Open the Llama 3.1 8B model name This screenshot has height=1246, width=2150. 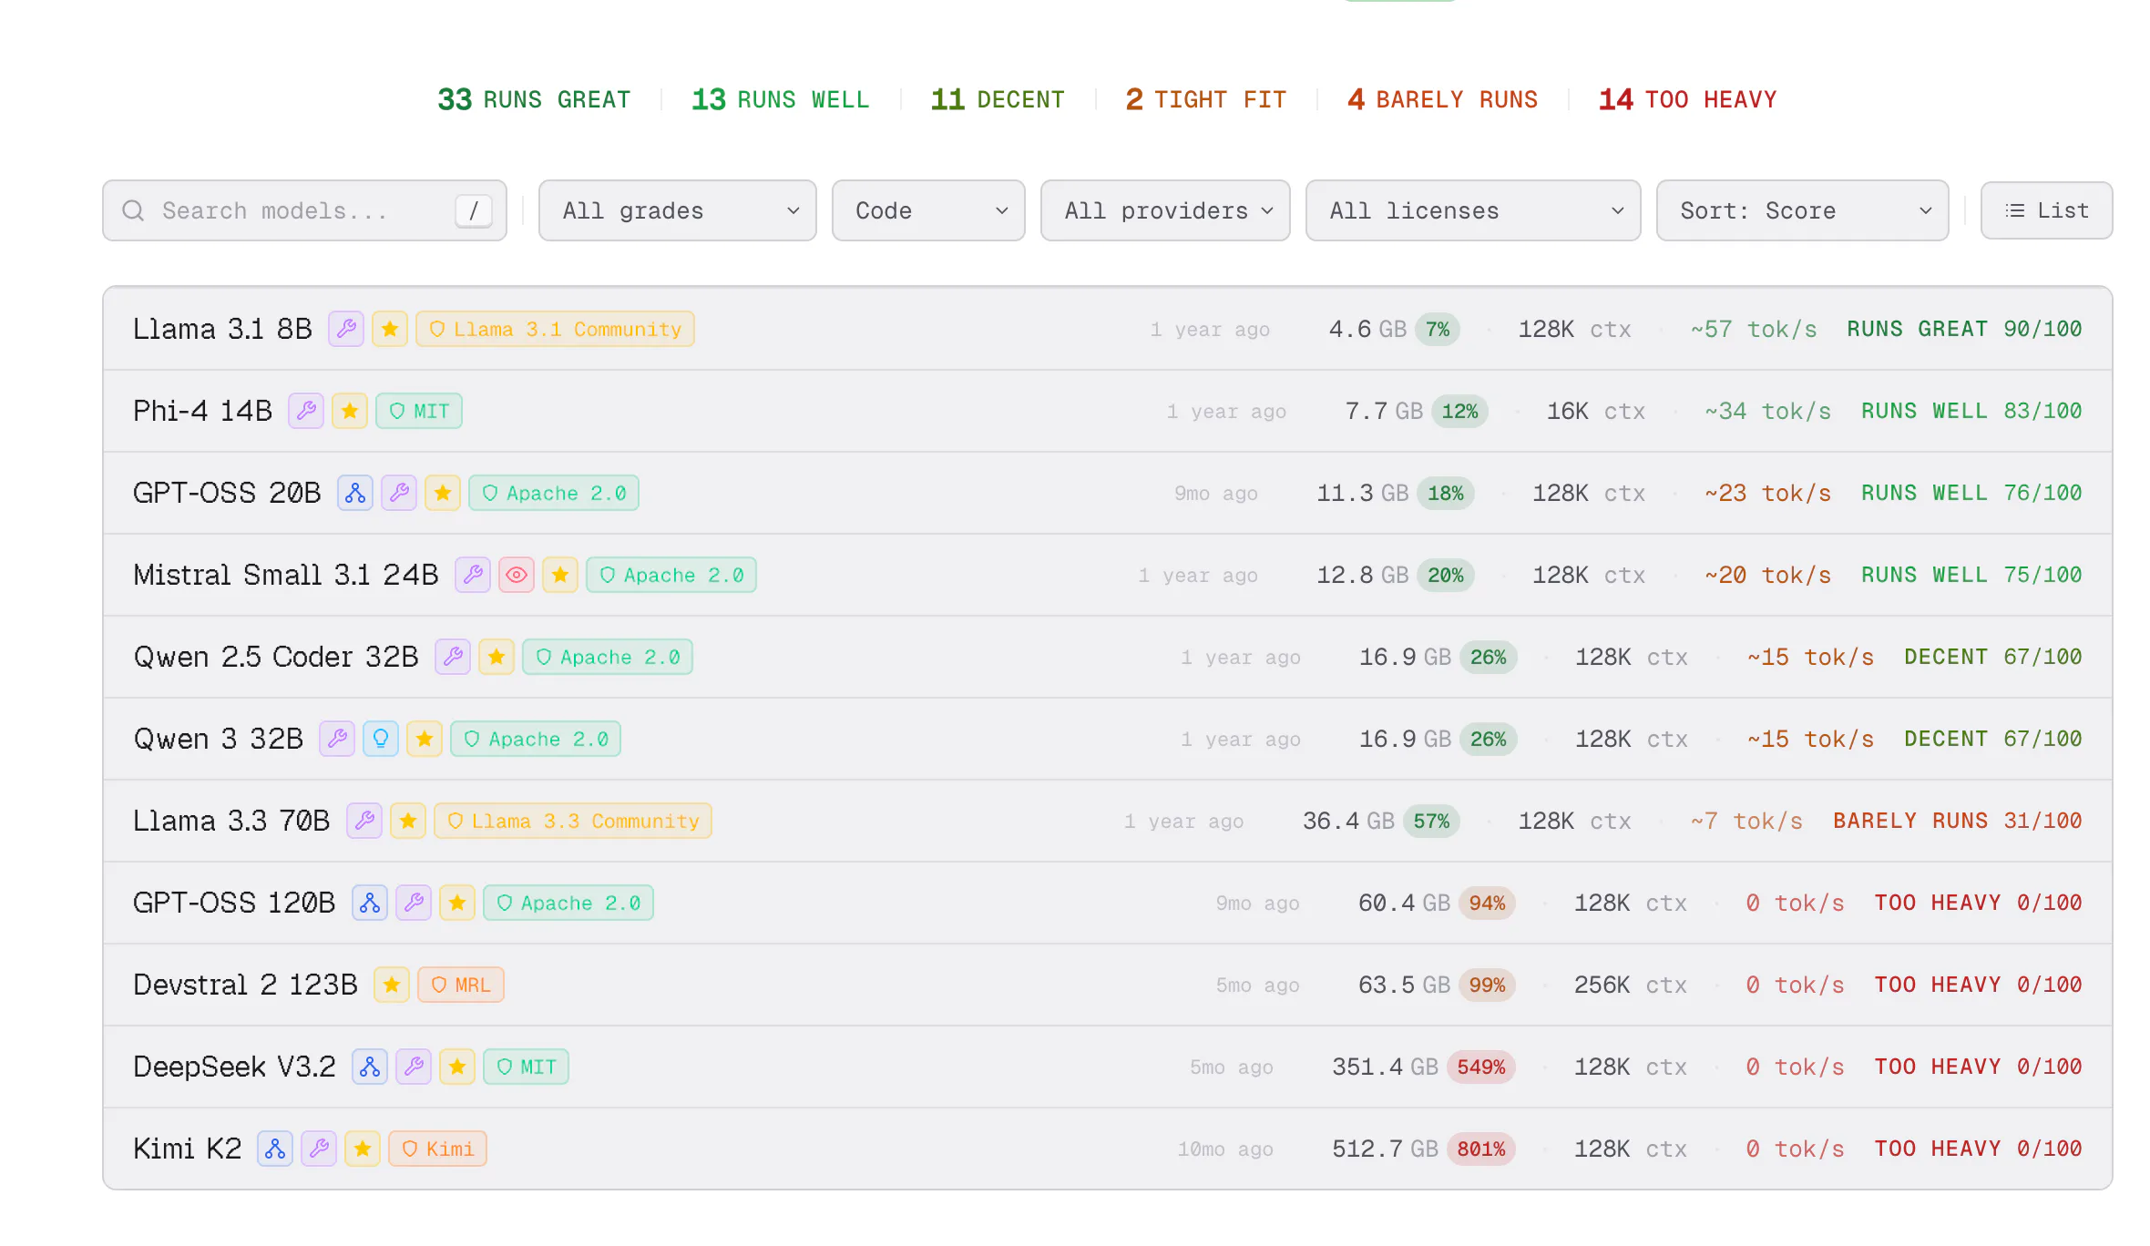[222, 329]
